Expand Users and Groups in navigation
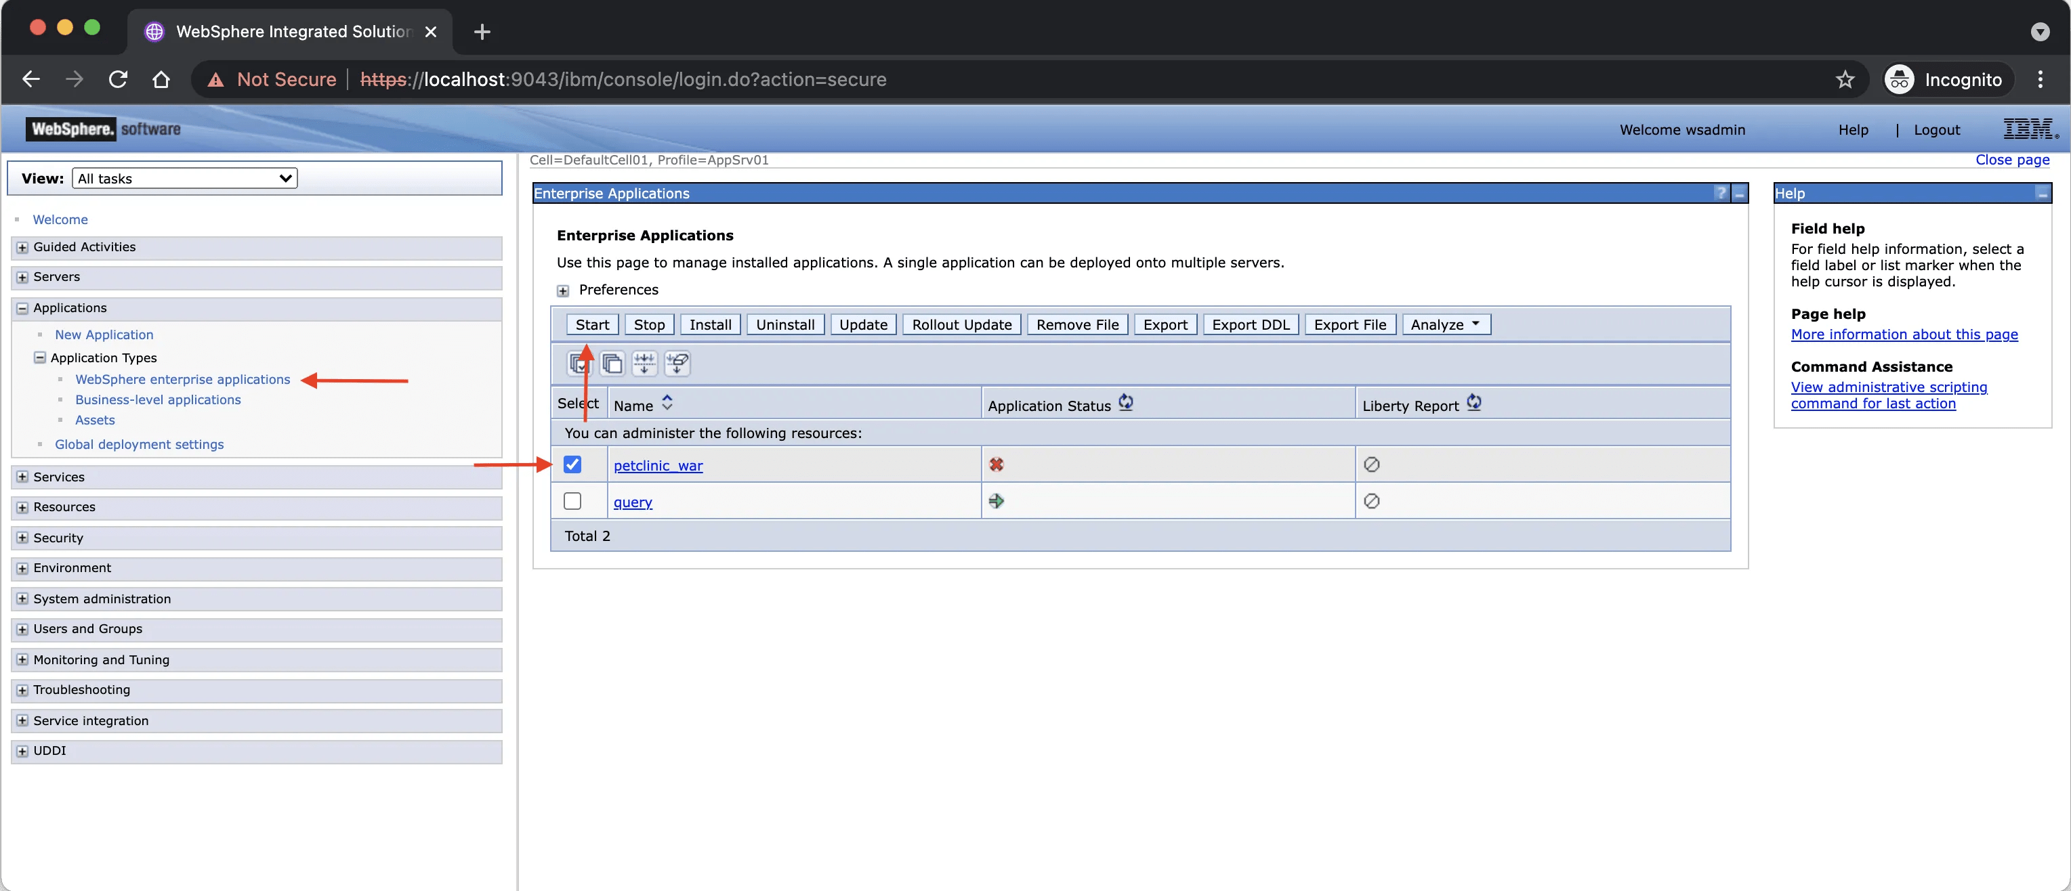This screenshot has width=2071, height=891. [22, 629]
